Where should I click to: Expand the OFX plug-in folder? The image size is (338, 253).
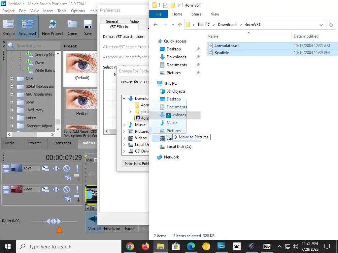[x=12, y=78]
